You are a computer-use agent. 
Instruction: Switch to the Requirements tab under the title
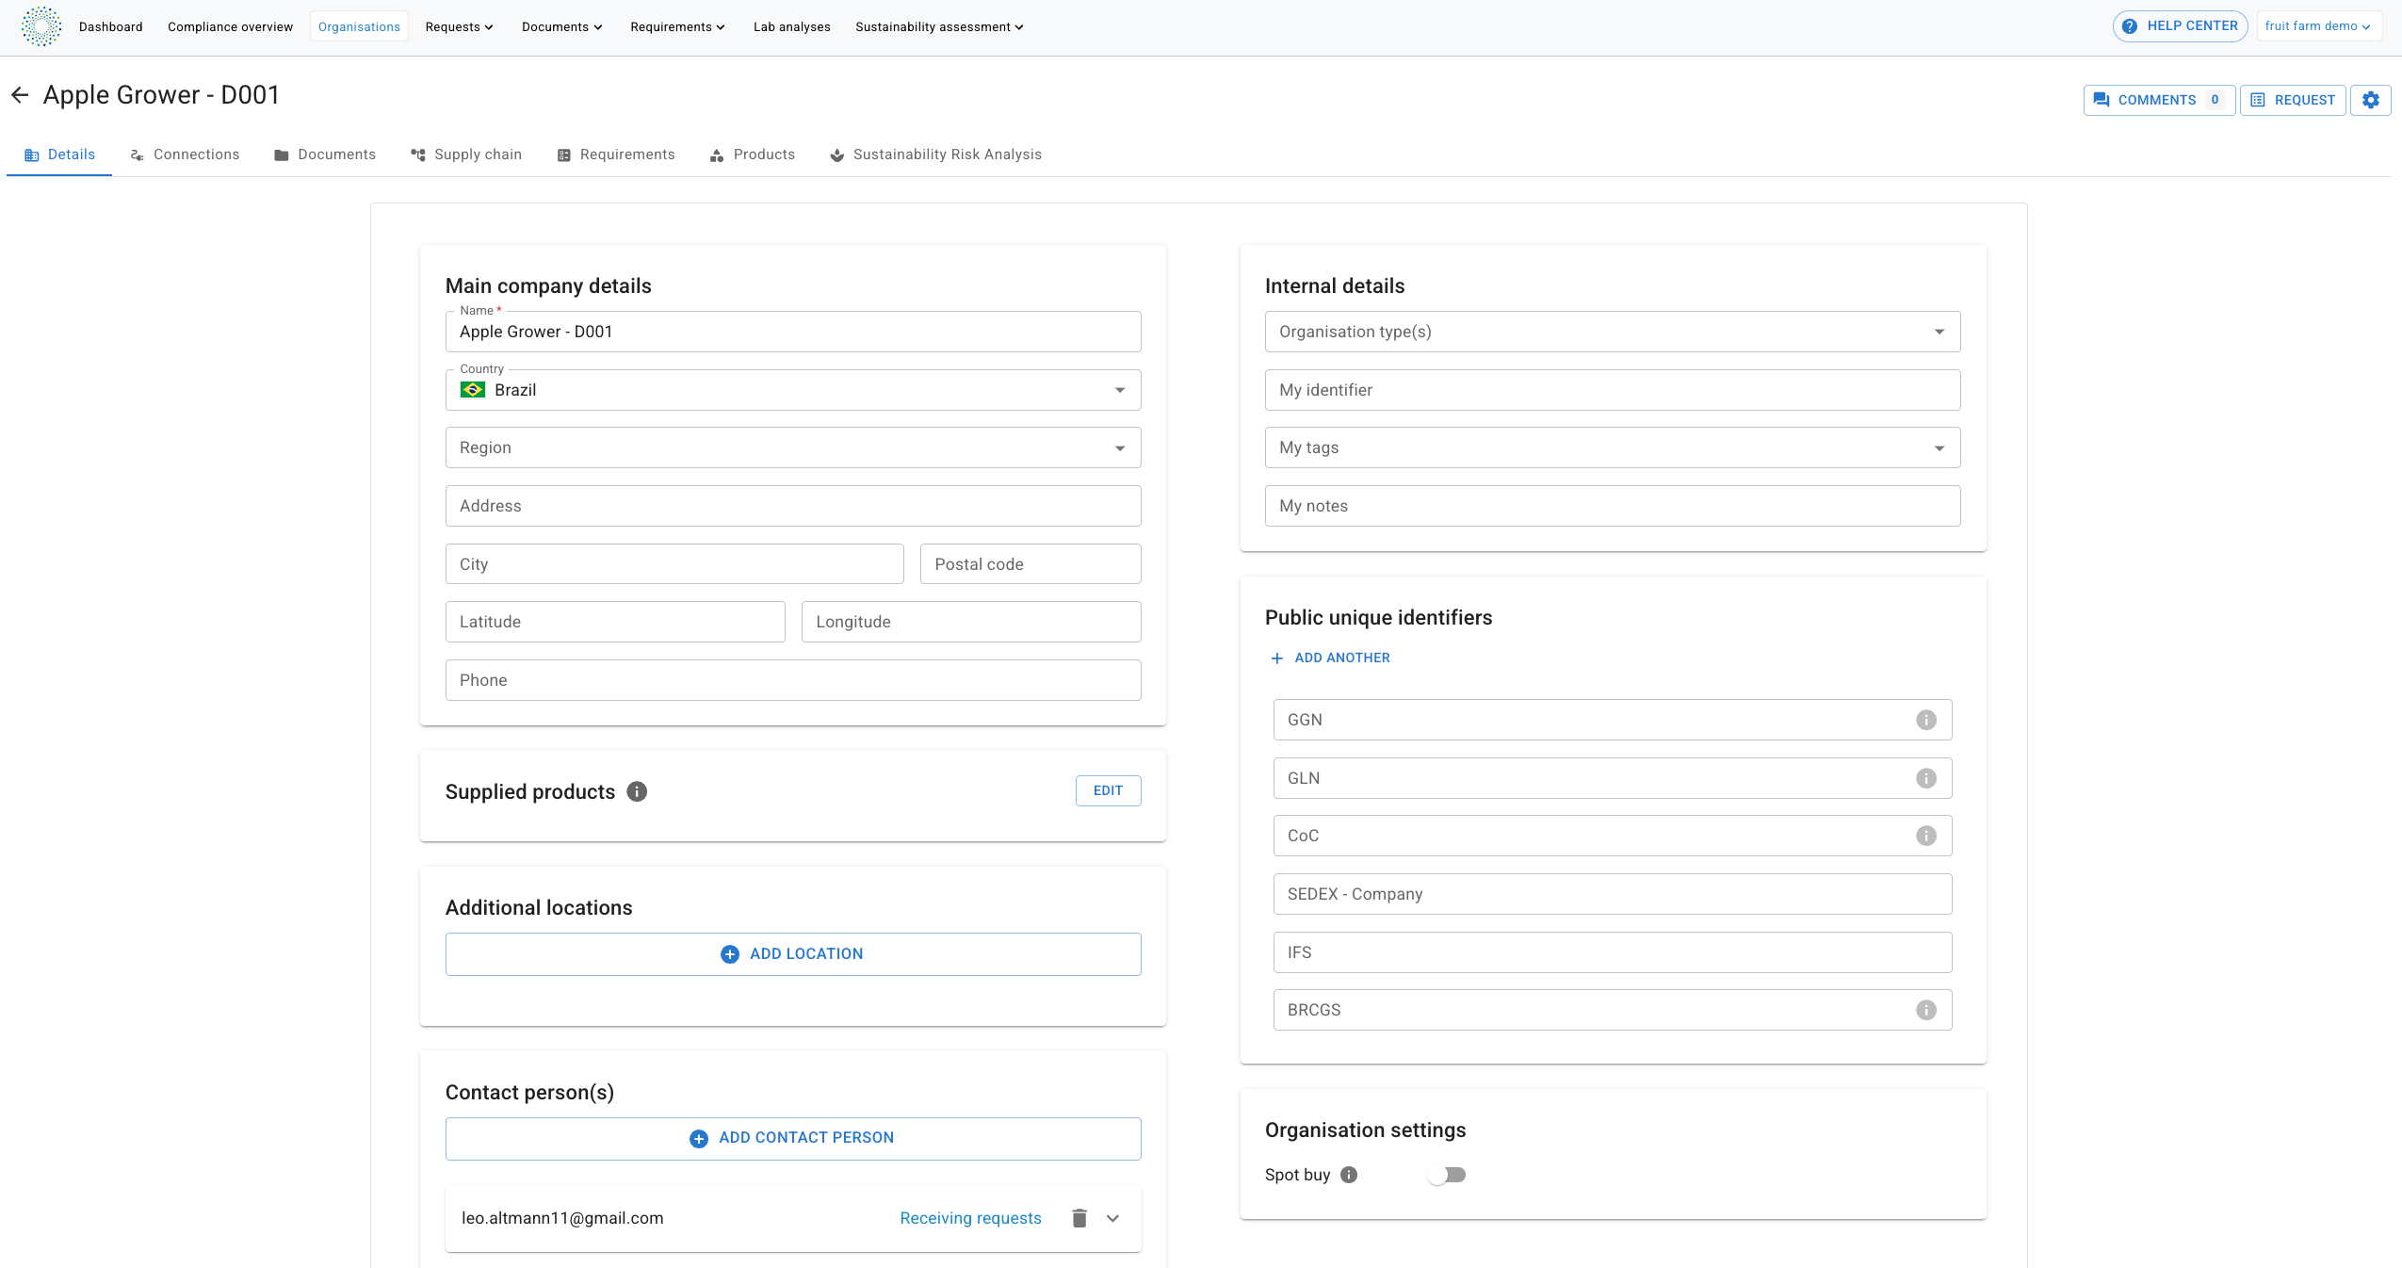(x=616, y=154)
